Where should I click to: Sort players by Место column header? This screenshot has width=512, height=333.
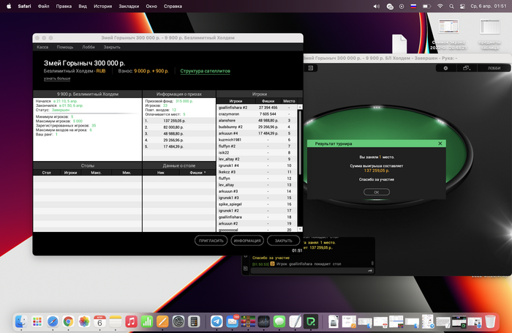pyautogui.click(x=289, y=101)
